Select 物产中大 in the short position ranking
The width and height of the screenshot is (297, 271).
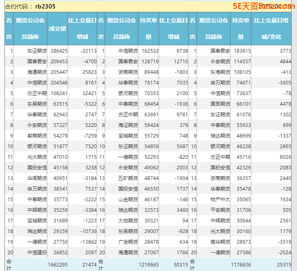220,200
